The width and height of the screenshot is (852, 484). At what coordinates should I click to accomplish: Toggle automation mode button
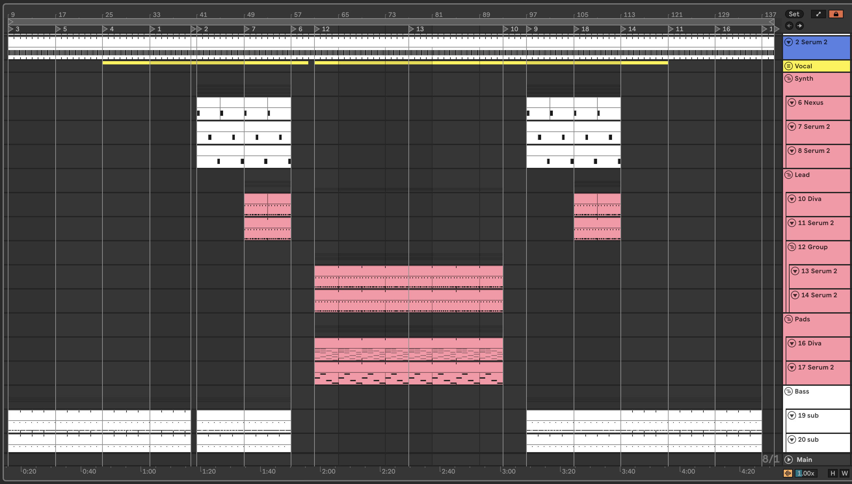pyautogui.click(x=819, y=14)
